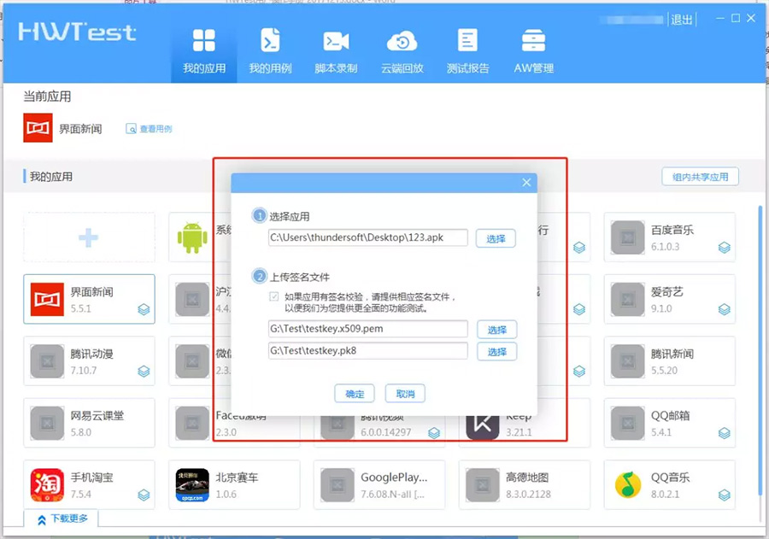This screenshot has height=539, width=769.
Task: Click 选择 next to the apk path
Action: click(496, 238)
